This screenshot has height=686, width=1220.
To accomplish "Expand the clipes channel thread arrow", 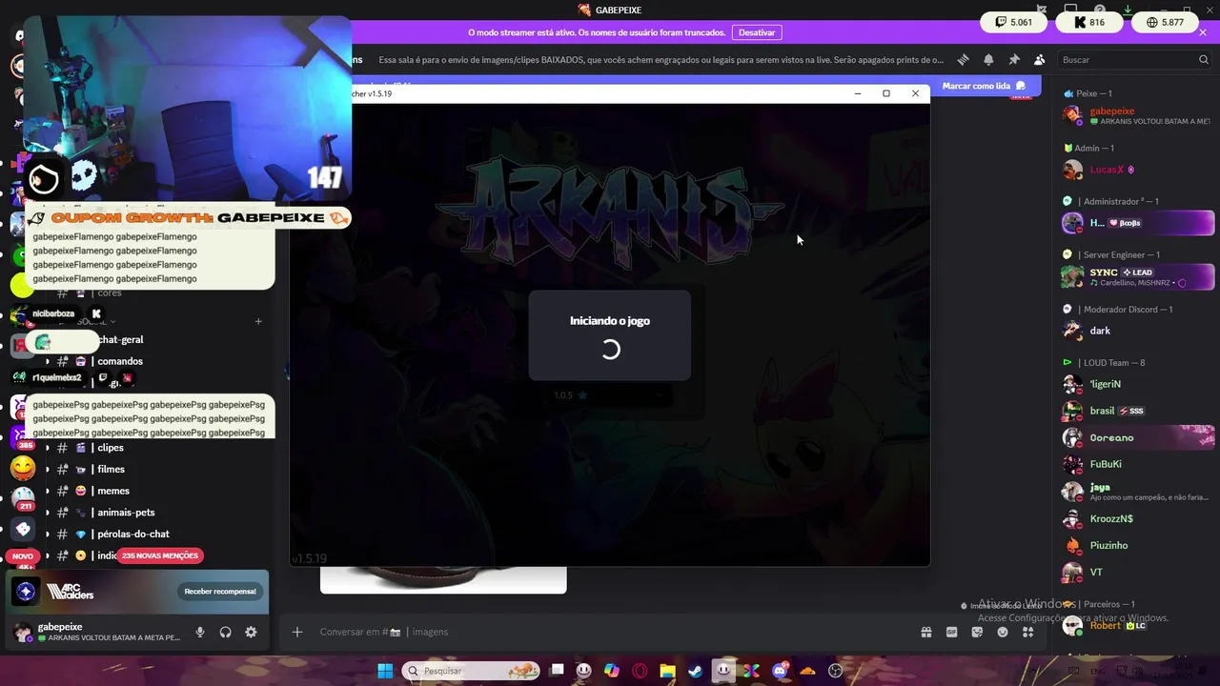I will 48,448.
